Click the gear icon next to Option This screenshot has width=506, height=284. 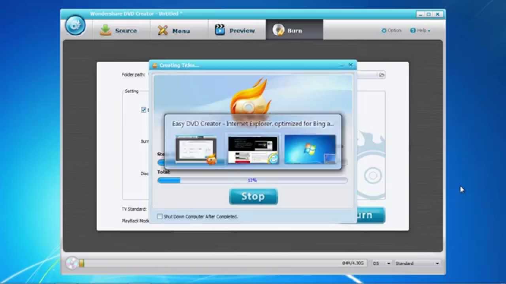tap(384, 30)
